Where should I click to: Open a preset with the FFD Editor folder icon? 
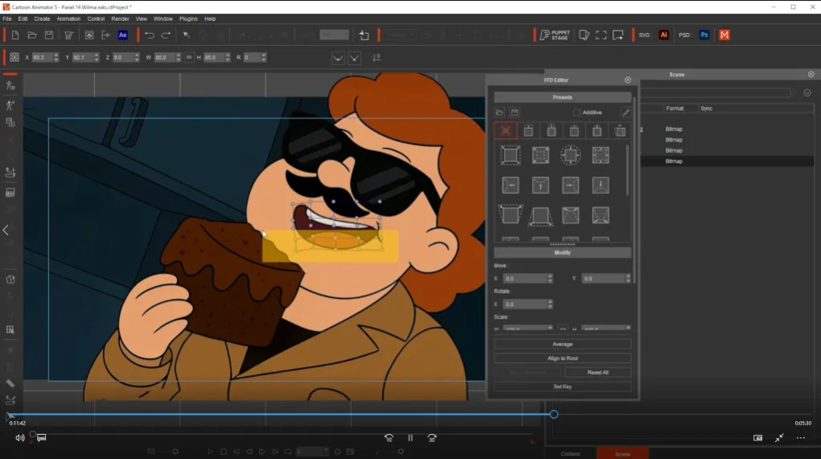pos(500,112)
